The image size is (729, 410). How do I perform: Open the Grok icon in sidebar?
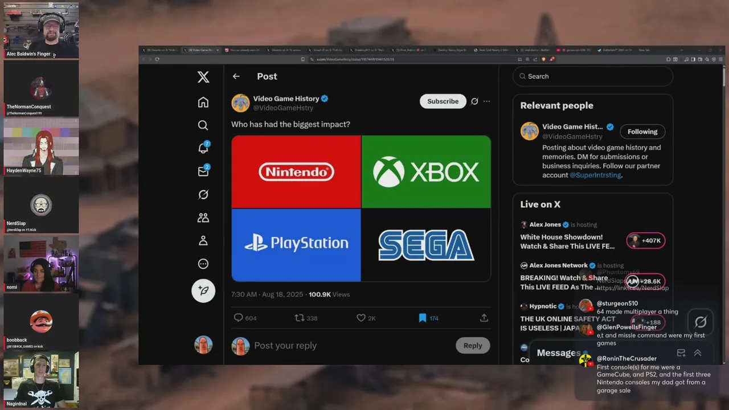pos(203,195)
